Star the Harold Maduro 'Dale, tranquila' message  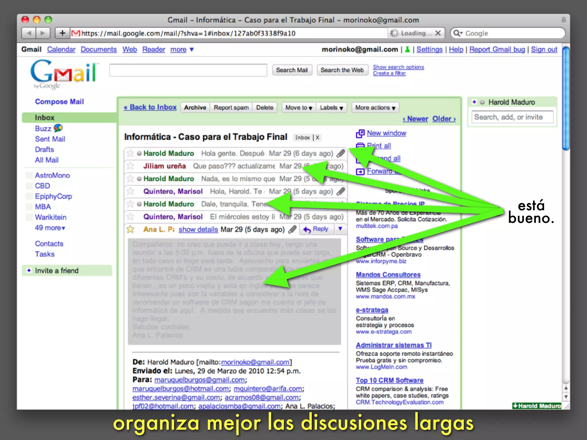(130, 204)
